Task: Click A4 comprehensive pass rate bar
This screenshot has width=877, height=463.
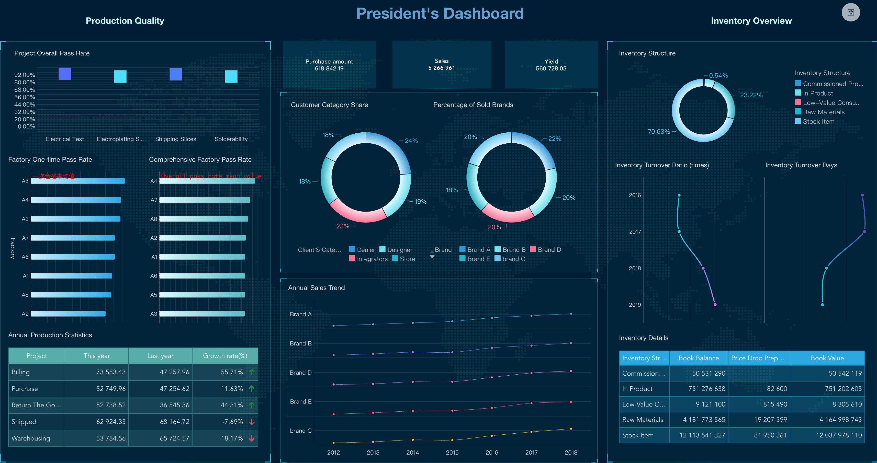Action: (207, 181)
